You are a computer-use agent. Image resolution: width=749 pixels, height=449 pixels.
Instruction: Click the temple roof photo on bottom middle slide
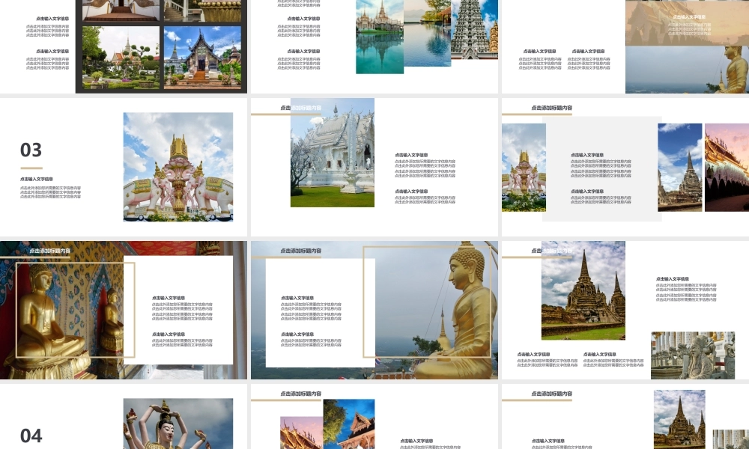point(349,424)
